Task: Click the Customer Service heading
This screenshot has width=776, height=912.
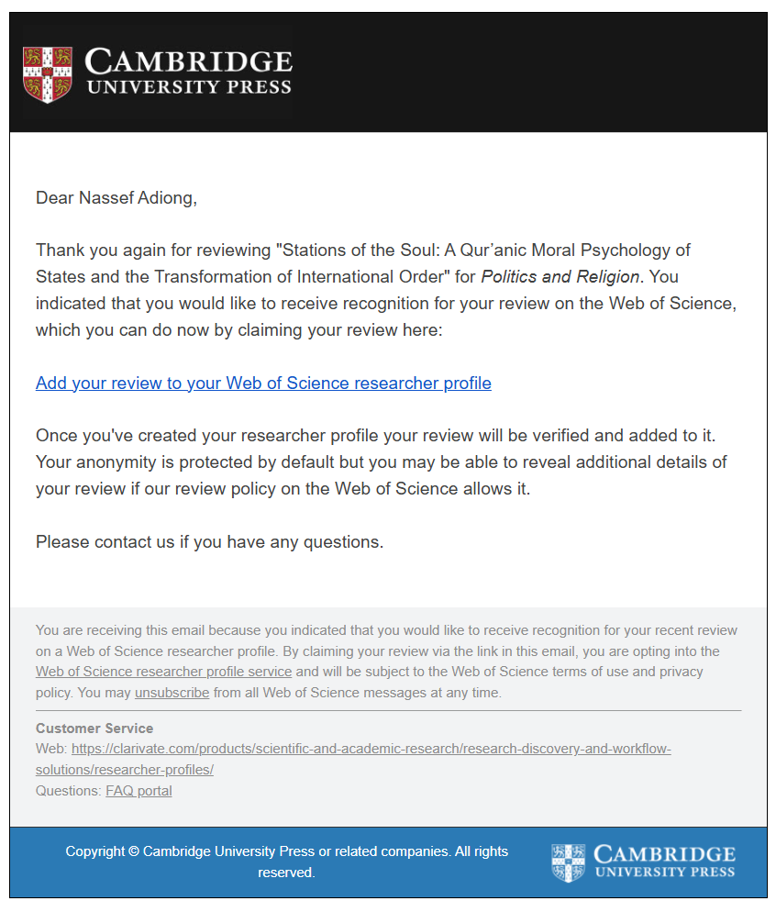Action: tap(94, 728)
